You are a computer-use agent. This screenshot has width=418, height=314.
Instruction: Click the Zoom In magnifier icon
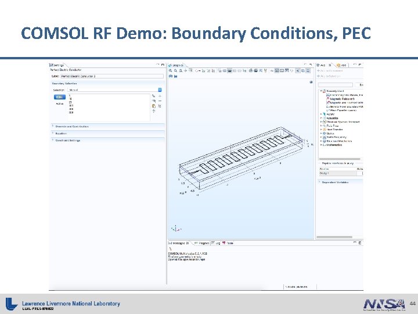click(x=171, y=71)
